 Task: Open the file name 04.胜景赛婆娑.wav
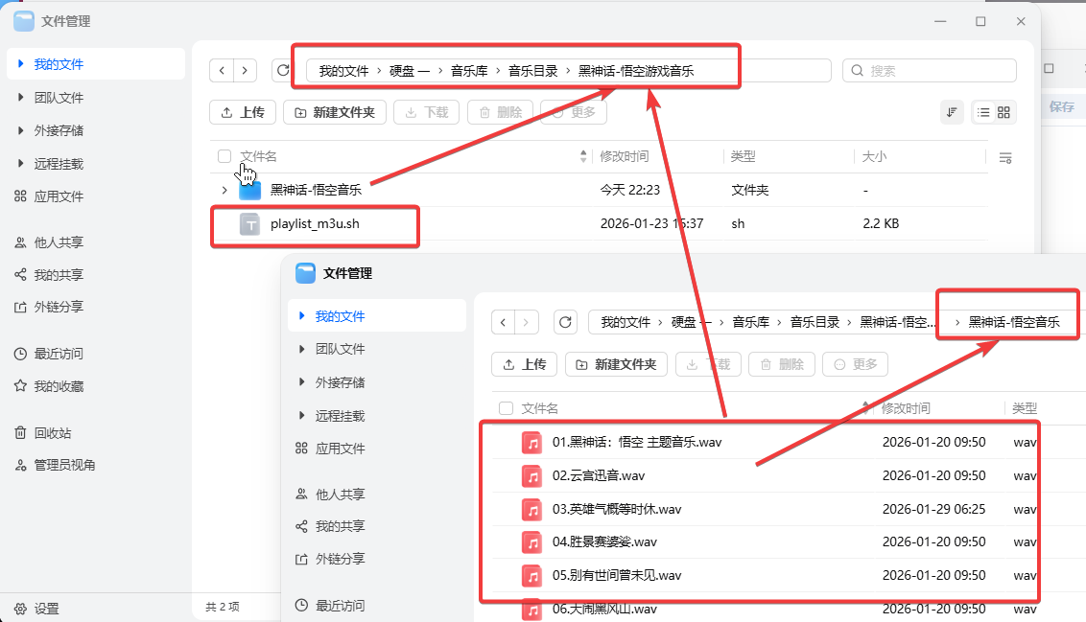tap(604, 541)
